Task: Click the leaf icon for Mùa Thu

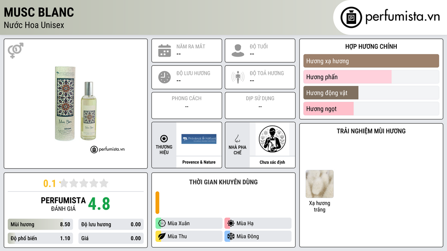Action: pos(162,236)
